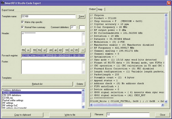The height and width of the screenshot is (119, 172).
Task: Click inside the Footer text area
Action: (51, 67)
